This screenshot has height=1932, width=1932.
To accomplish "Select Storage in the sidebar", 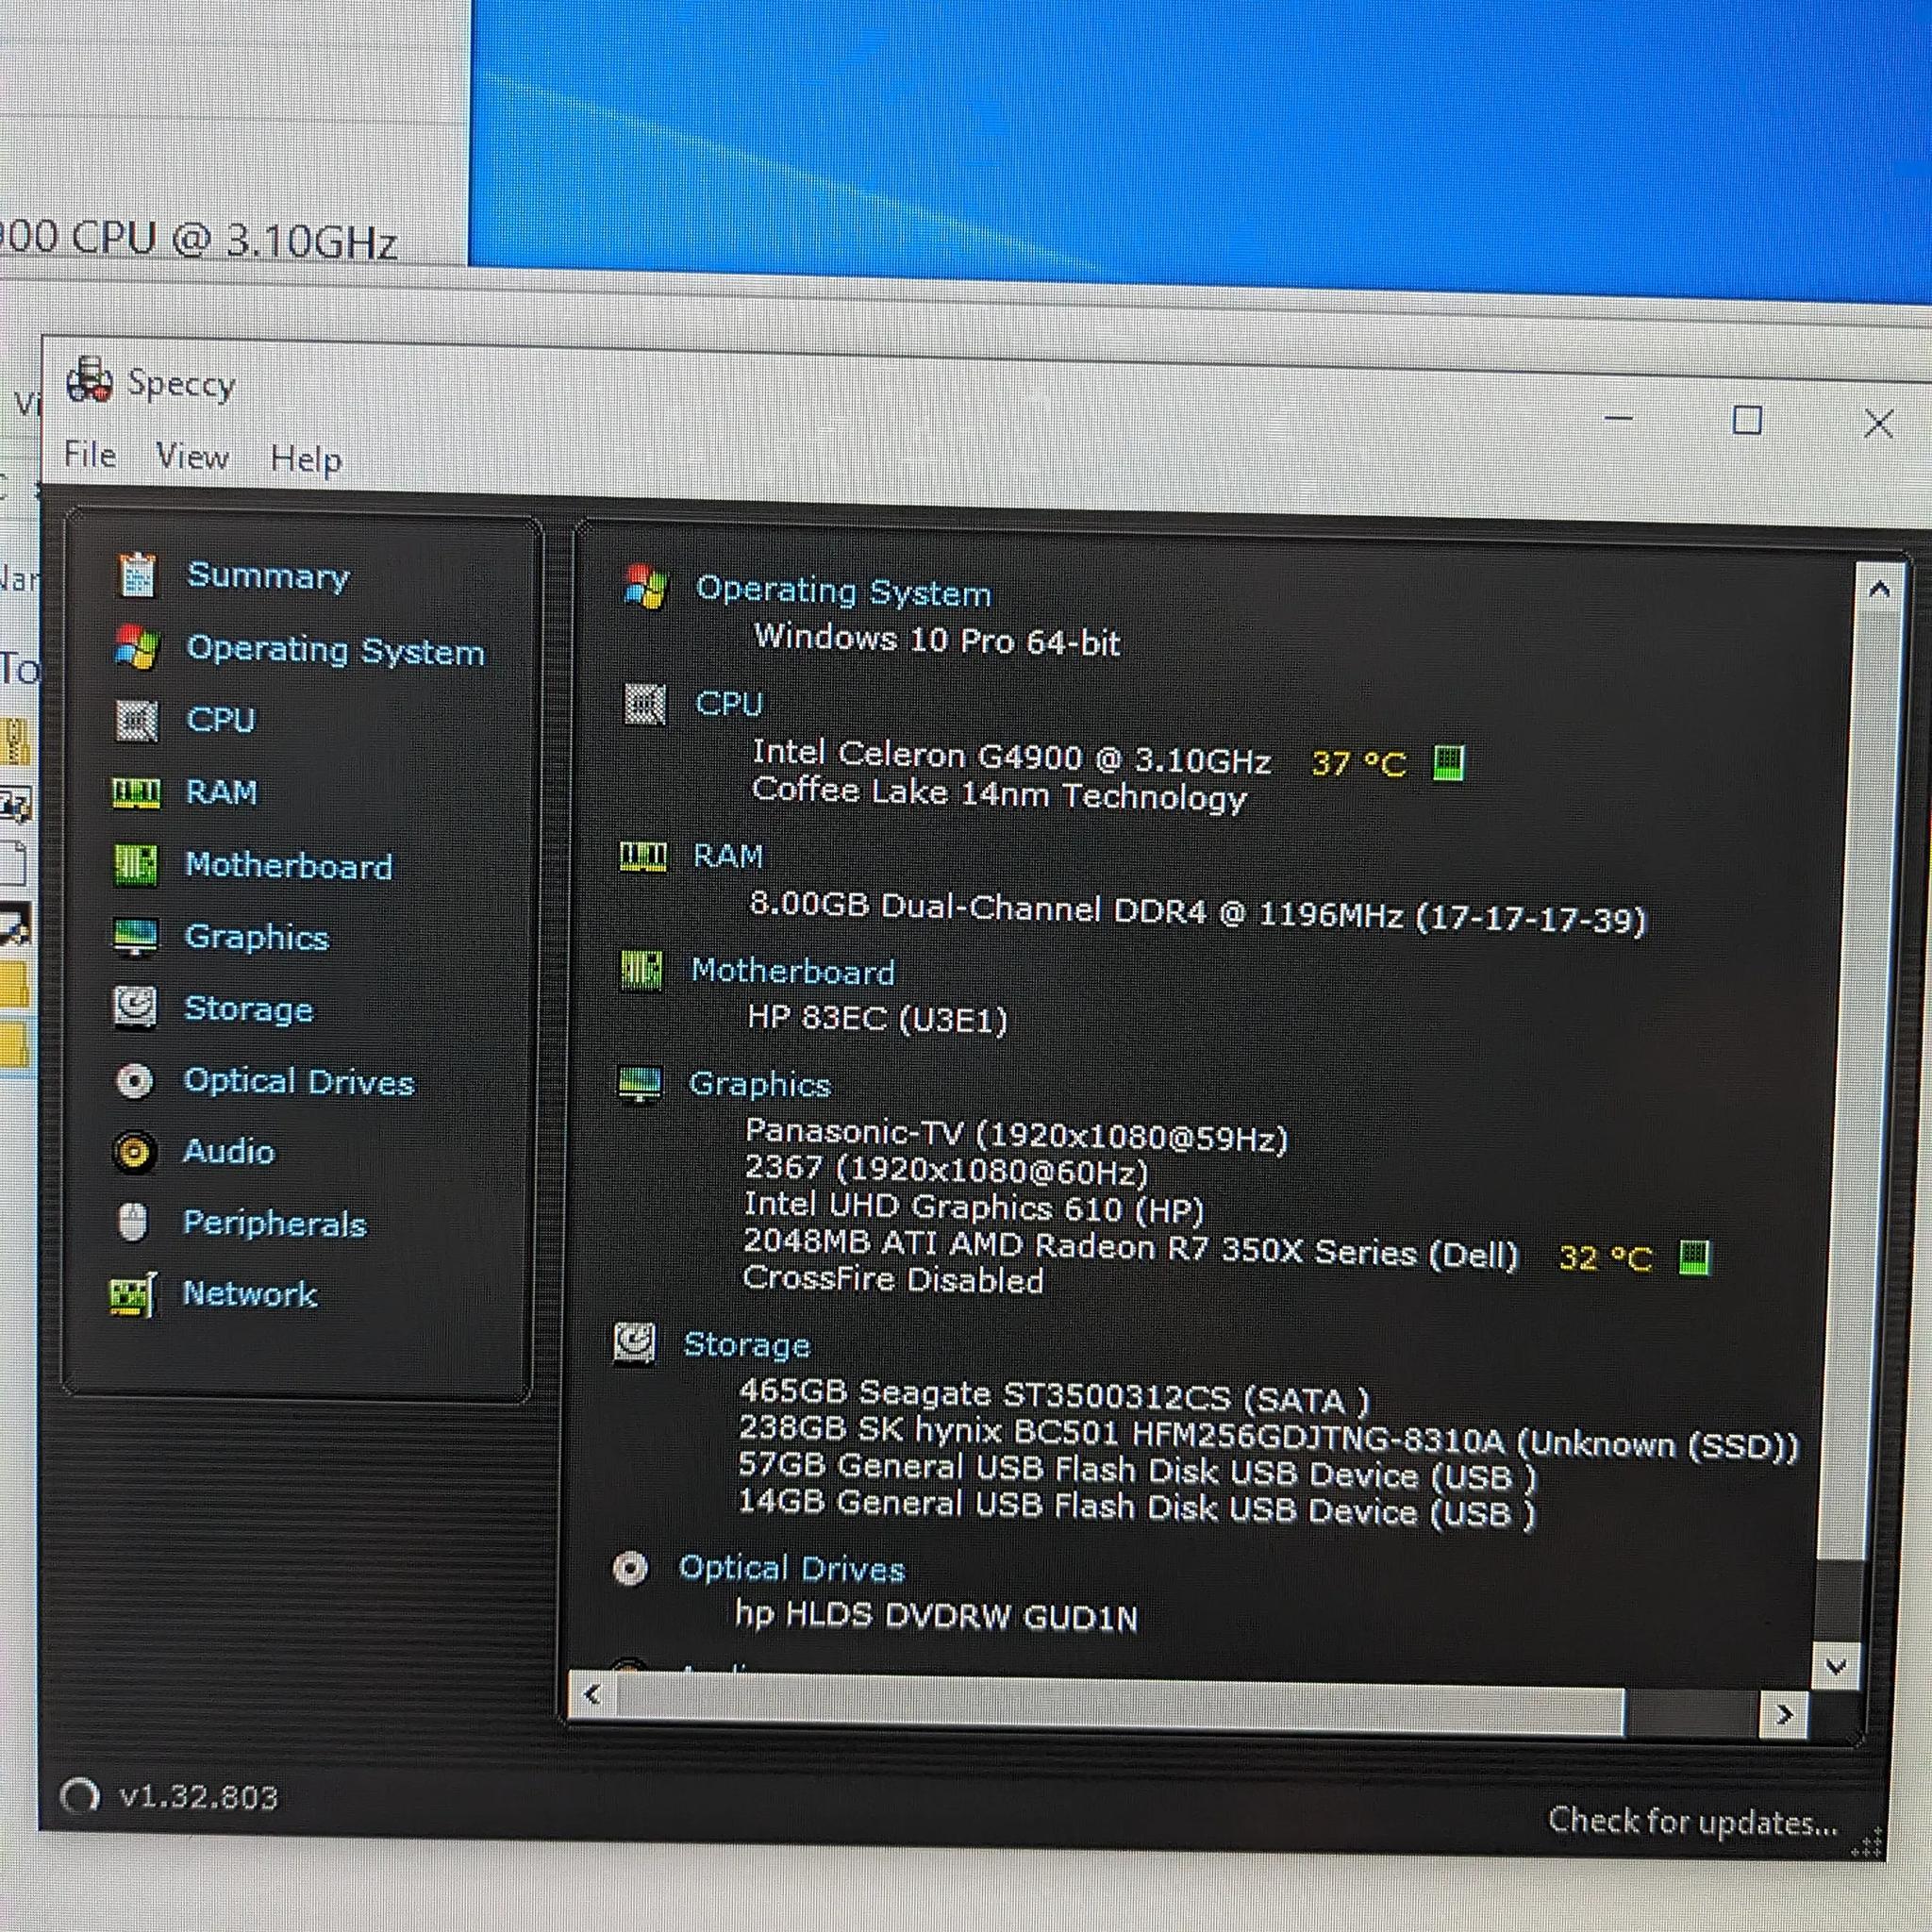I will tap(248, 1009).
